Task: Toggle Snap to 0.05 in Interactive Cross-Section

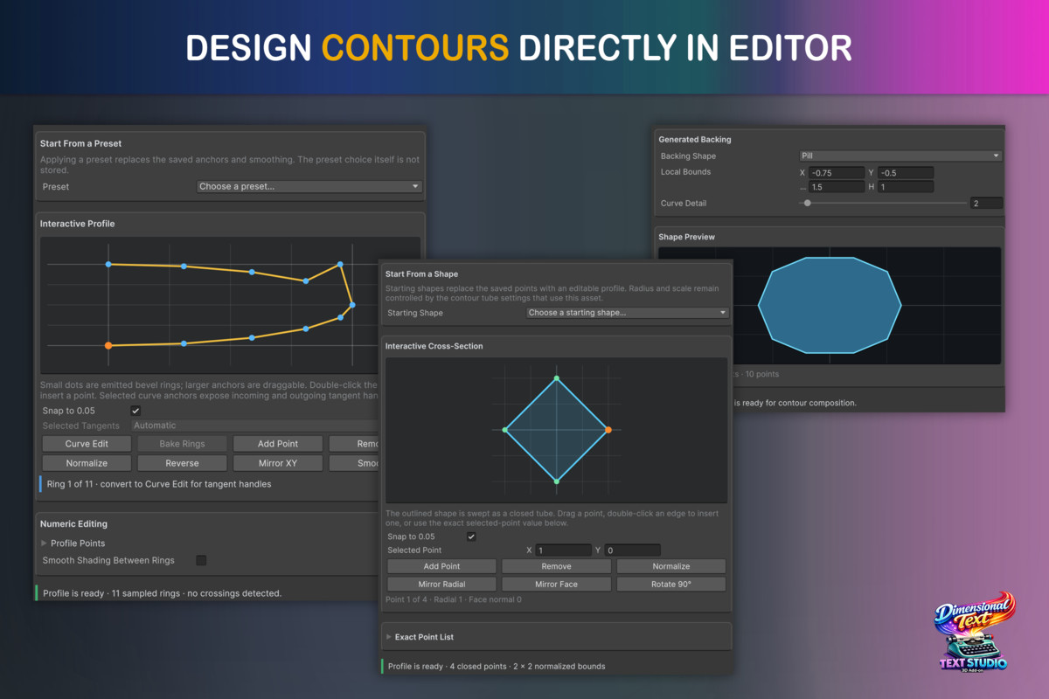Action: coord(472,536)
